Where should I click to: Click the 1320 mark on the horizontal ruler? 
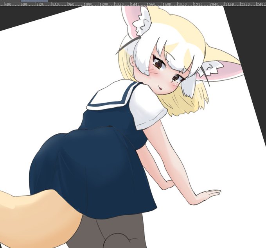tap(119, 4)
